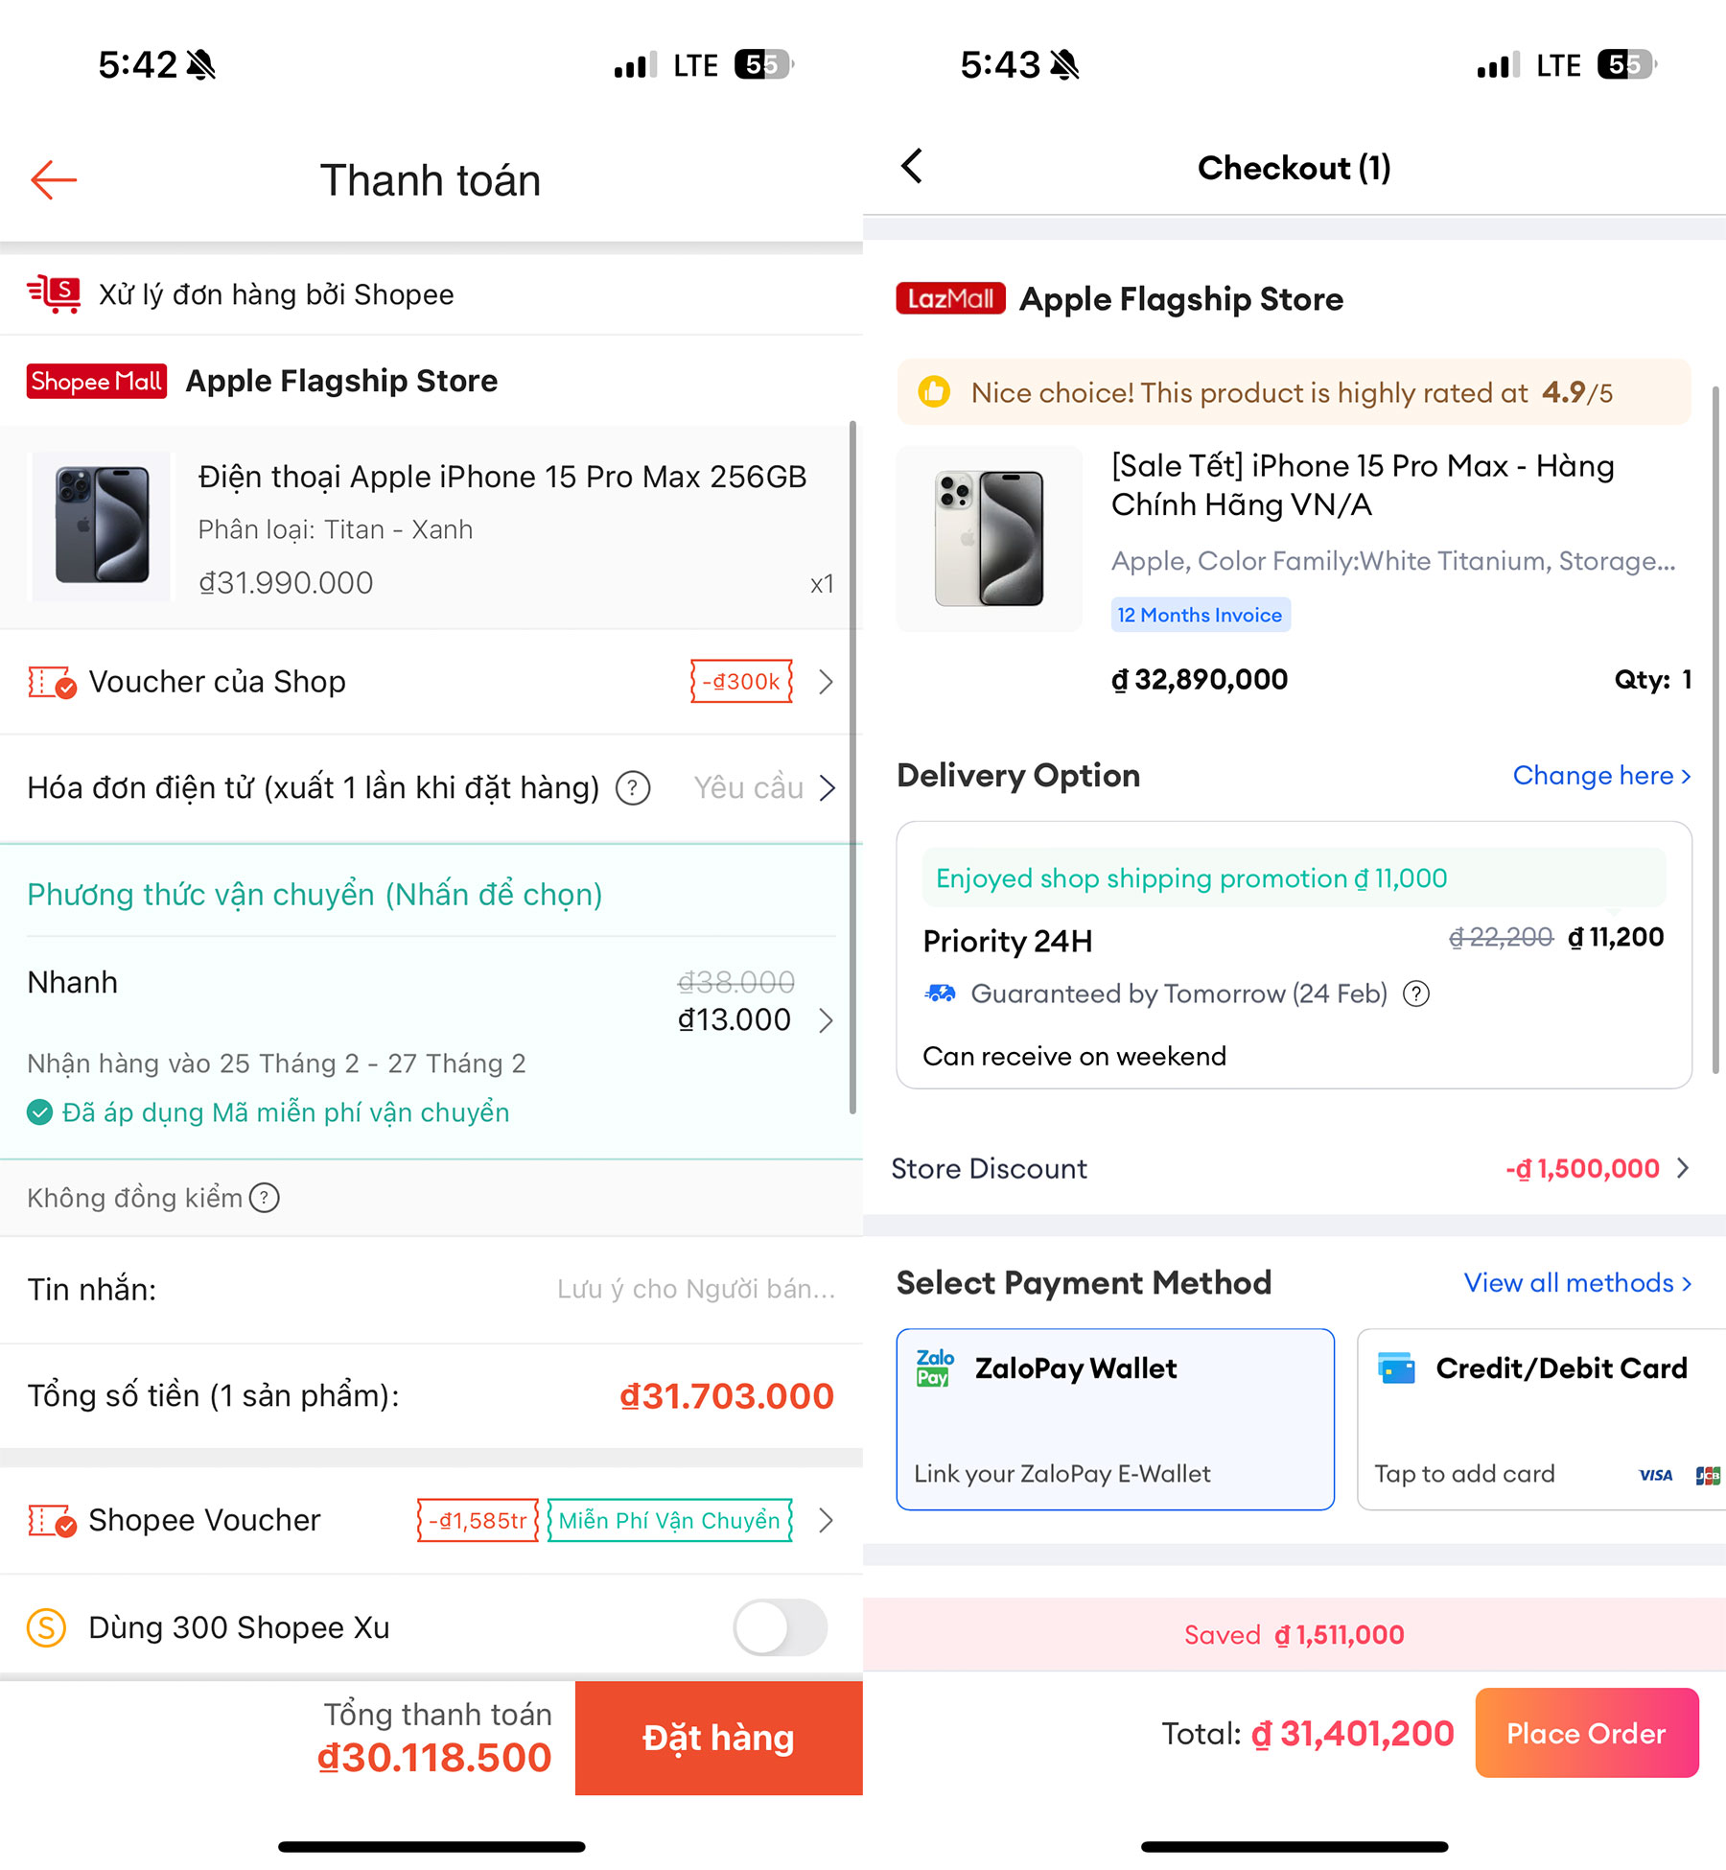Viewport: 1726px width, 1870px height.
Task: Open Nhanh shipping method options
Action: 431,1002
